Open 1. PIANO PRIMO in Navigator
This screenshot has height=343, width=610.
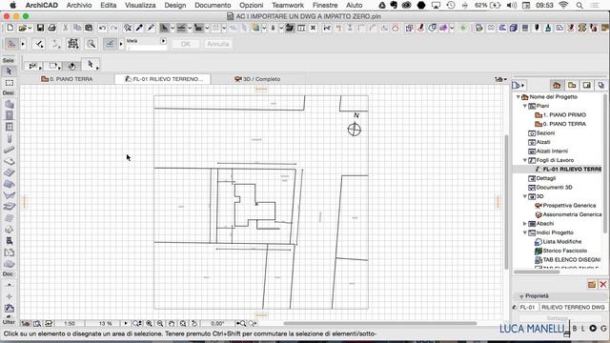[560, 115]
